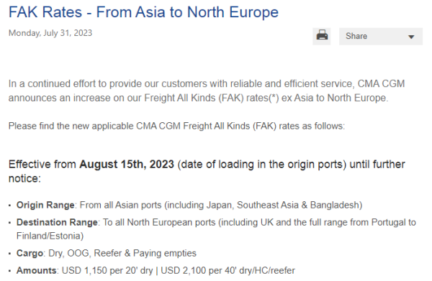The image size is (432, 281).
Task: Click the bold August 15th, 2023 text
Action: (127, 165)
